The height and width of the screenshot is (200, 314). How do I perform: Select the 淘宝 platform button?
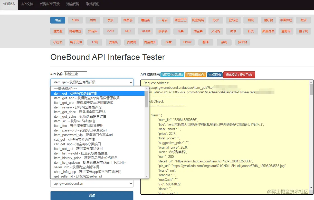coord(58,20)
